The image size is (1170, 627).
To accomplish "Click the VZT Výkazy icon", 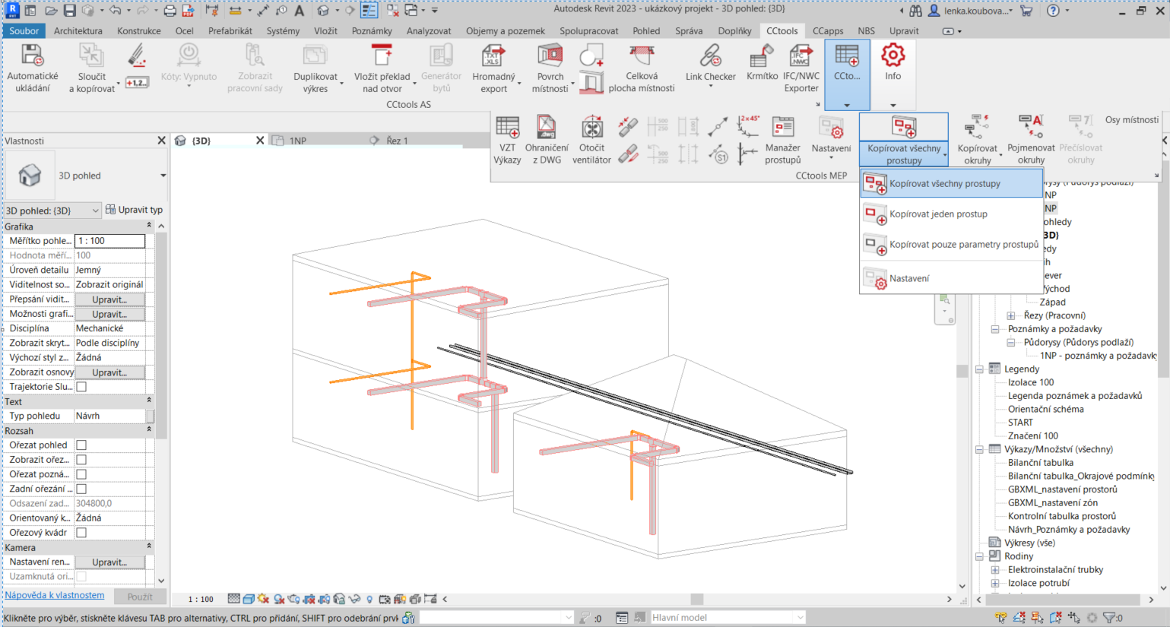I will pyautogui.click(x=507, y=139).
